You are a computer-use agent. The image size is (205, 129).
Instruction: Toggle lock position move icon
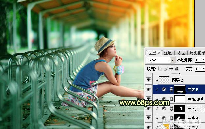pos(171,69)
